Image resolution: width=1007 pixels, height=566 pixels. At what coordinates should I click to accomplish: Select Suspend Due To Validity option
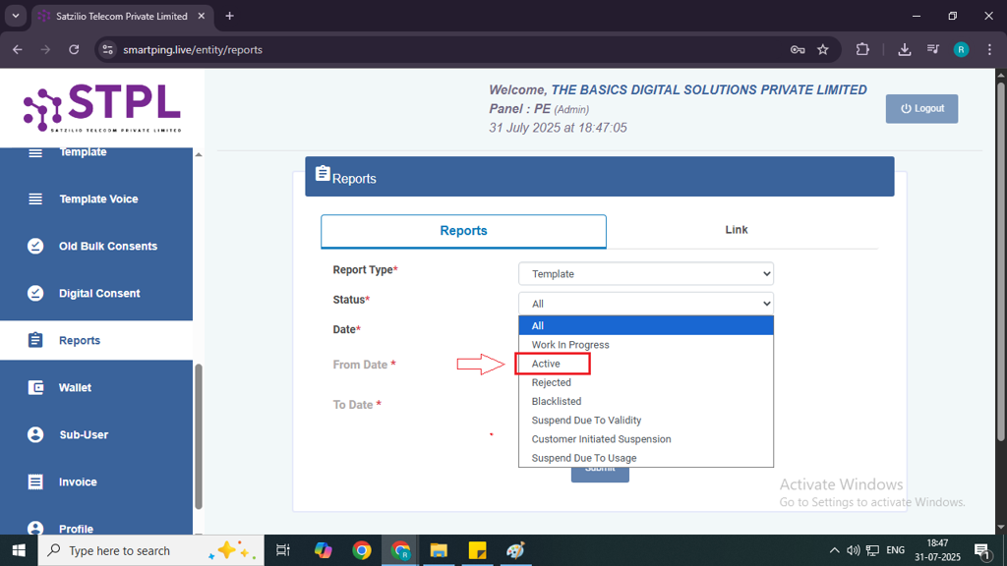(x=645, y=421)
